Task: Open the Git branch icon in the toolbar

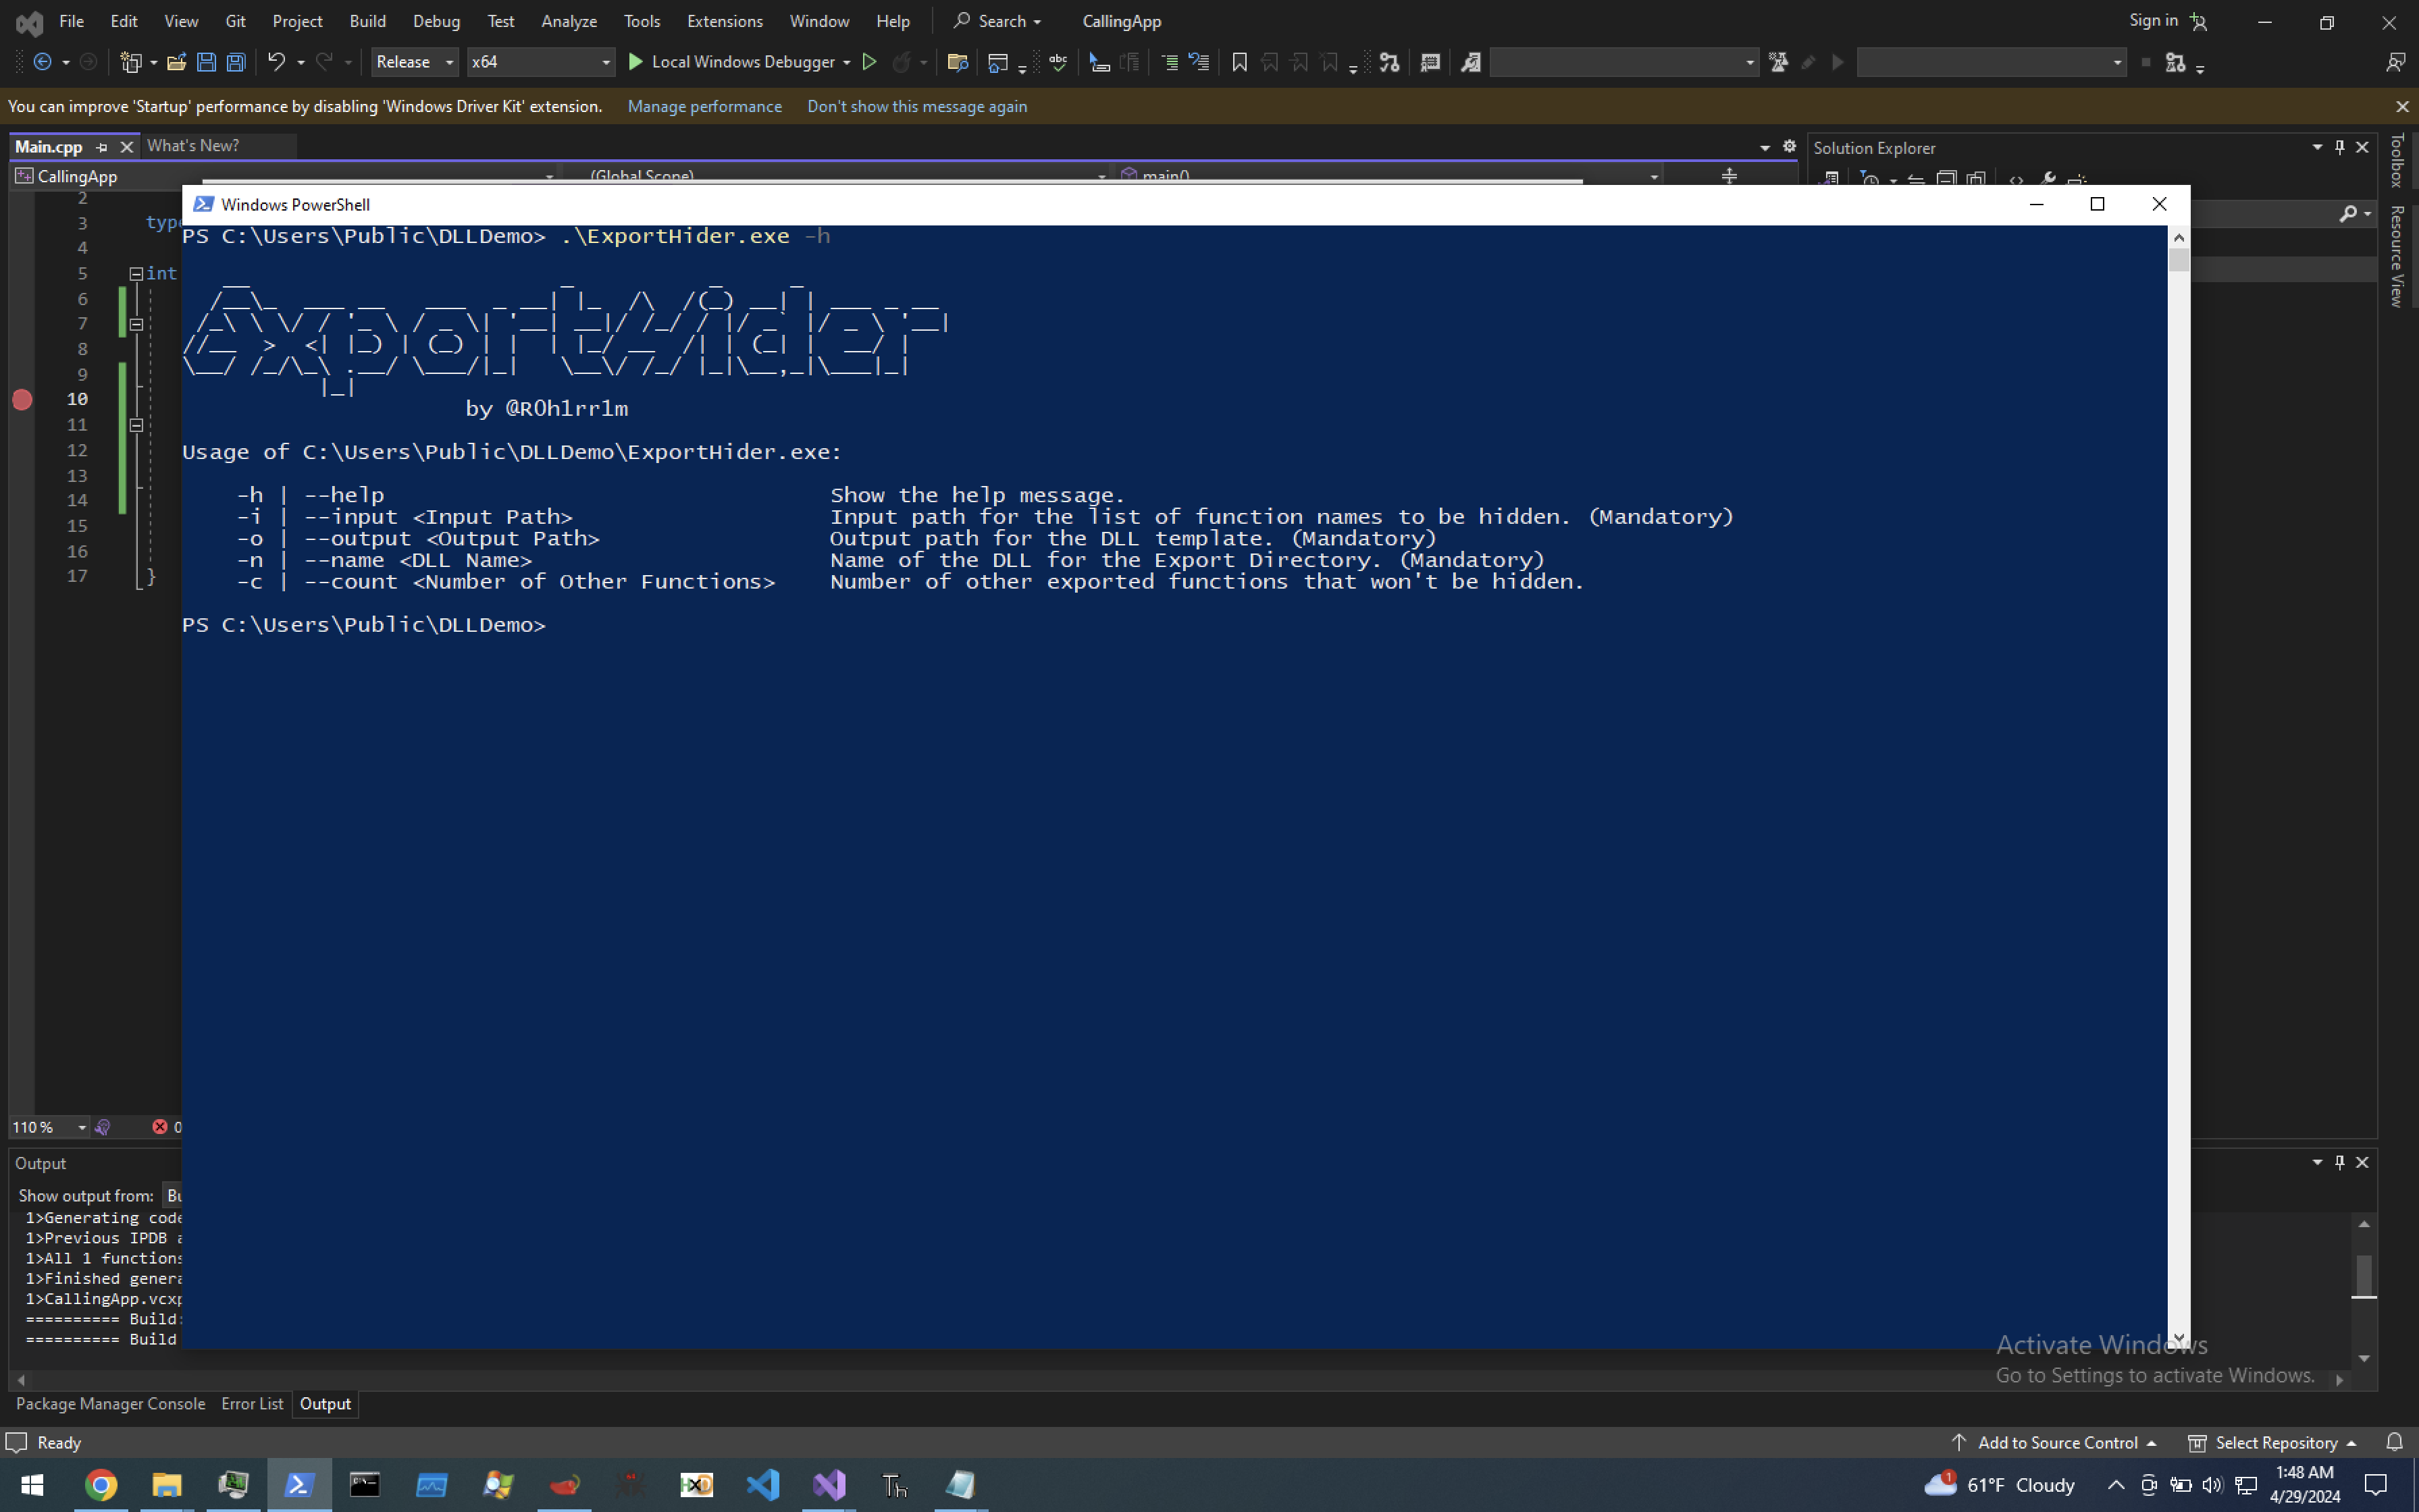Action: coord(1390,62)
